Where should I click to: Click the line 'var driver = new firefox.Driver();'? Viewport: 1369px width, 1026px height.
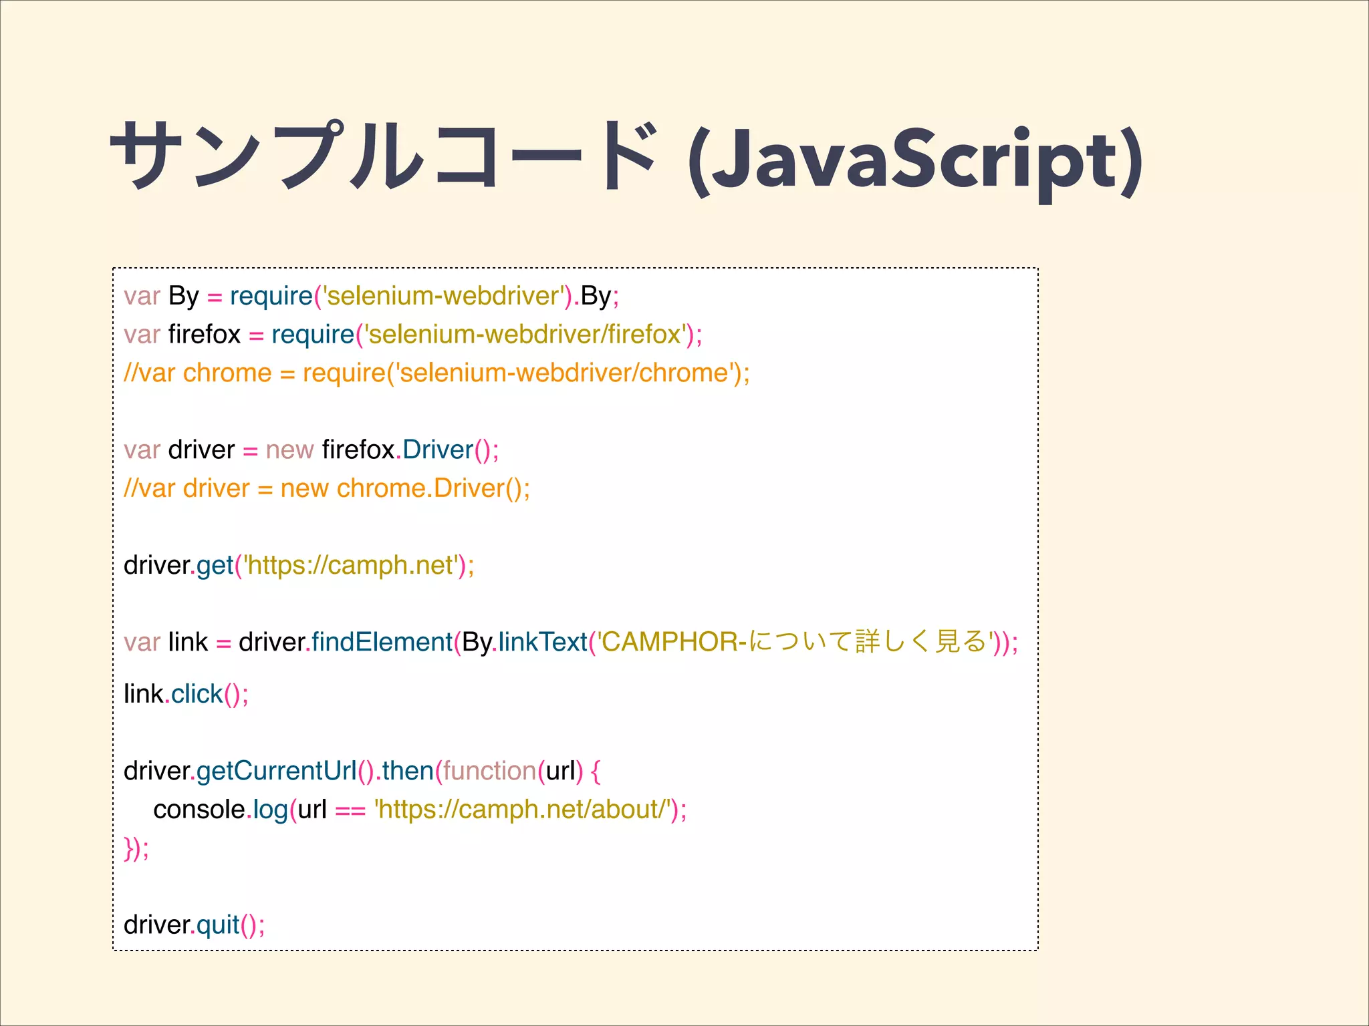312,450
